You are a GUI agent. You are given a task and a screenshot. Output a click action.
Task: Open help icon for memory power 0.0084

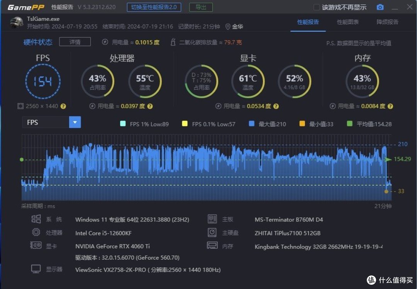(x=390, y=106)
